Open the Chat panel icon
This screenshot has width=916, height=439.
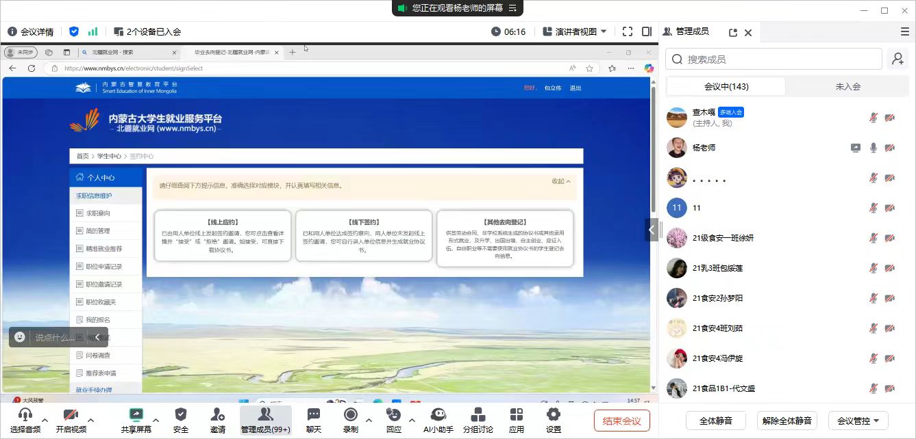[313, 414]
